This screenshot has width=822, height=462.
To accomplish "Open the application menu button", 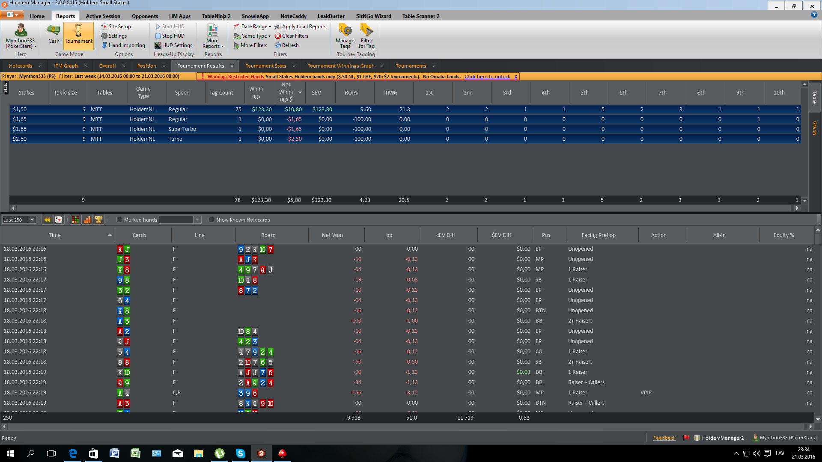I will pyautogui.click(x=12, y=15).
